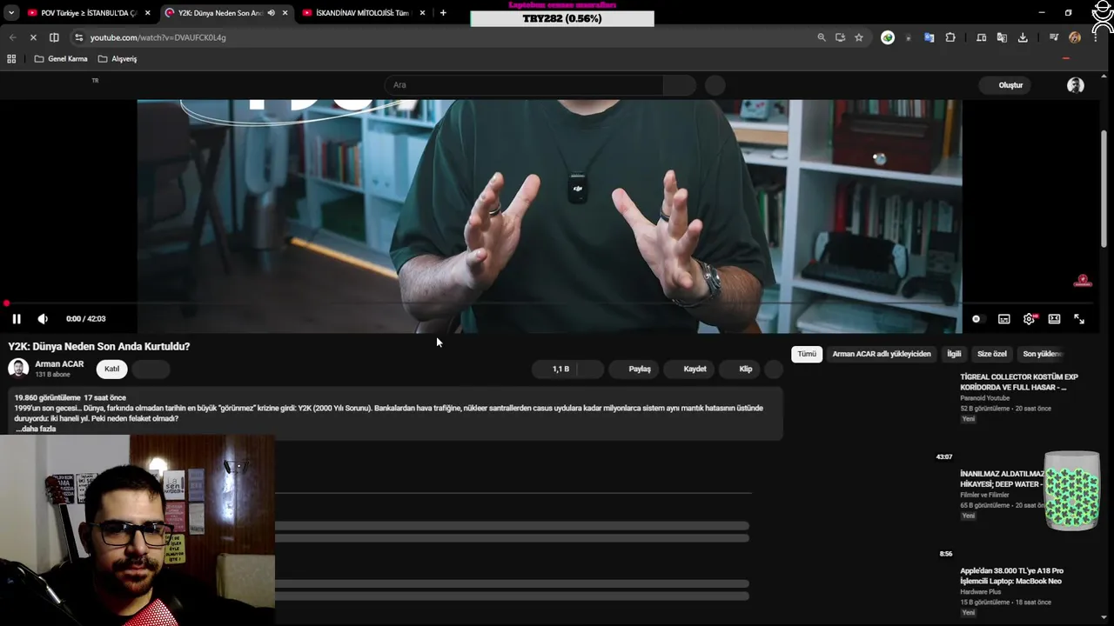
Task: Open İNANILMAZ ALDATILMA HİKAYESİ video
Action: pyautogui.click(x=1002, y=479)
